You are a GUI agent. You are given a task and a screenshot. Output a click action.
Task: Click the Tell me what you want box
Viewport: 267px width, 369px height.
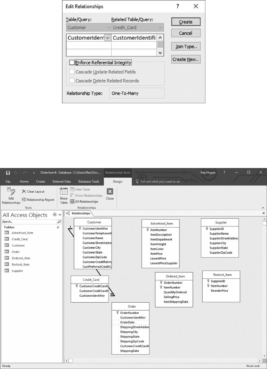coord(160,182)
